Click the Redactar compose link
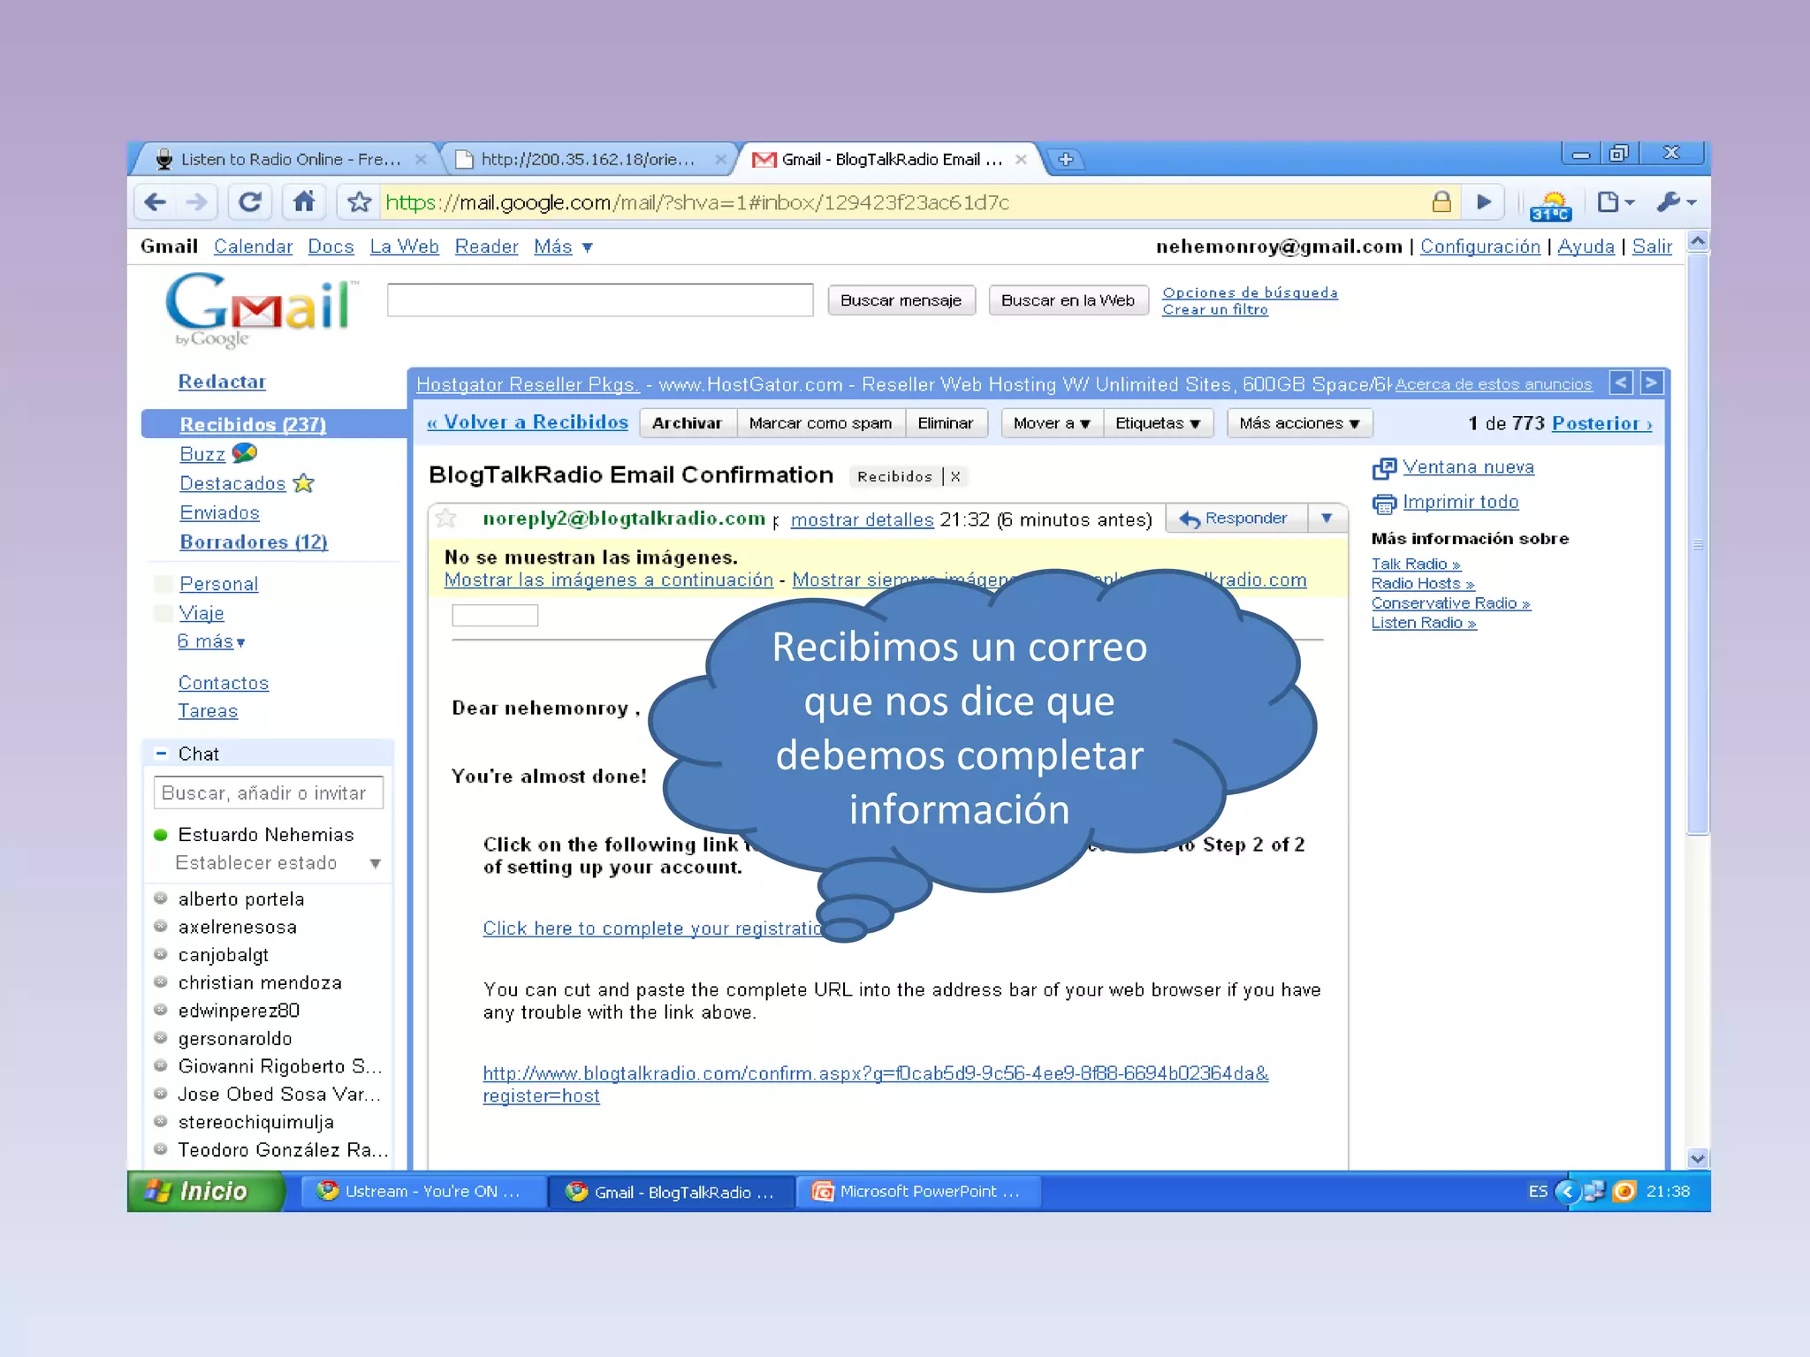The height and width of the screenshot is (1357, 1810). click(x=222, y=382)
